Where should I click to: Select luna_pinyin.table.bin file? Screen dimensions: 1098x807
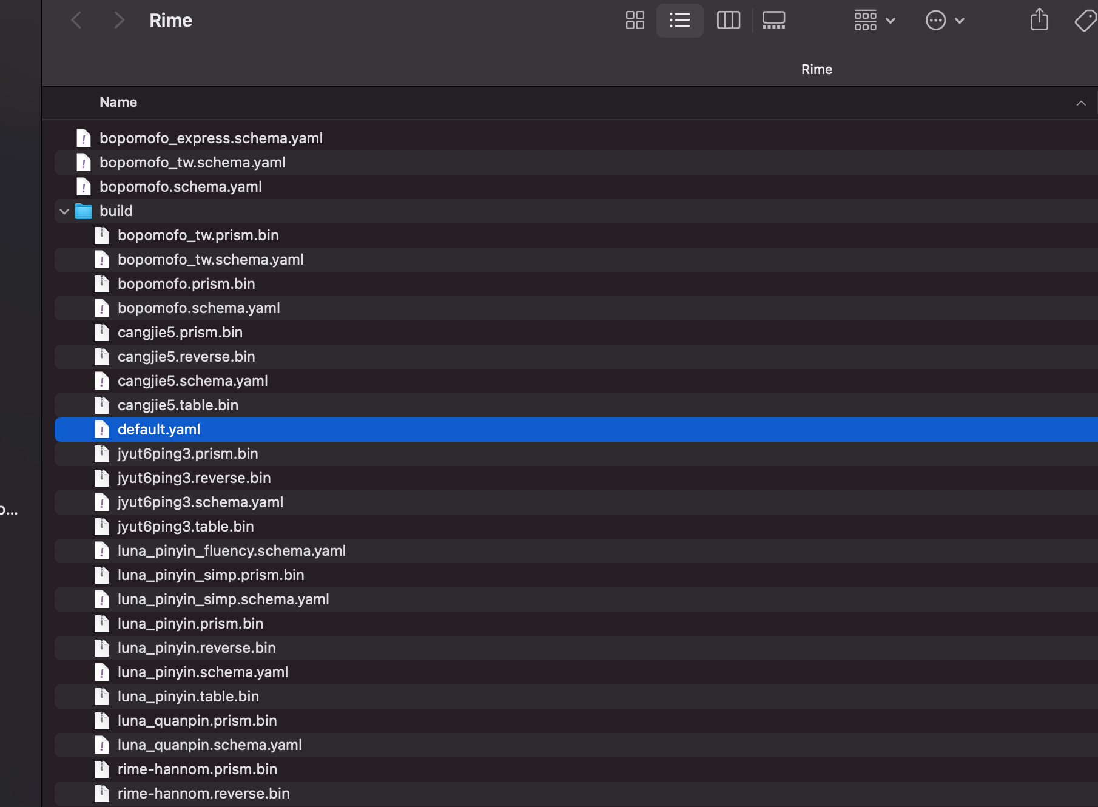click(188, 697)
